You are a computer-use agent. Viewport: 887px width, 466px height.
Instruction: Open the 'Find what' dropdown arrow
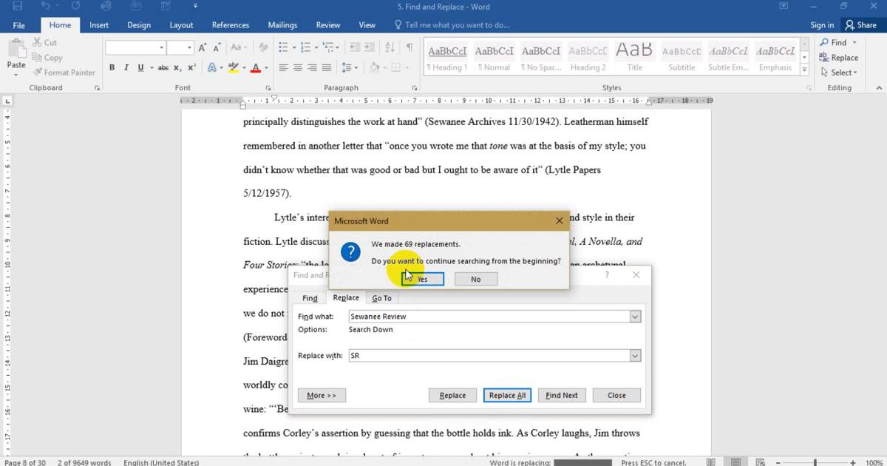point(634,317)
